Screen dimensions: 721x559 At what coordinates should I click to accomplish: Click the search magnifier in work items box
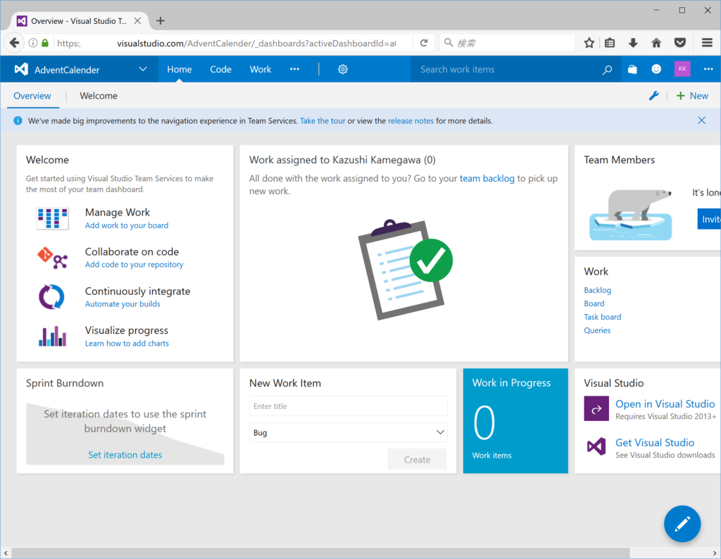pos(608,70)
